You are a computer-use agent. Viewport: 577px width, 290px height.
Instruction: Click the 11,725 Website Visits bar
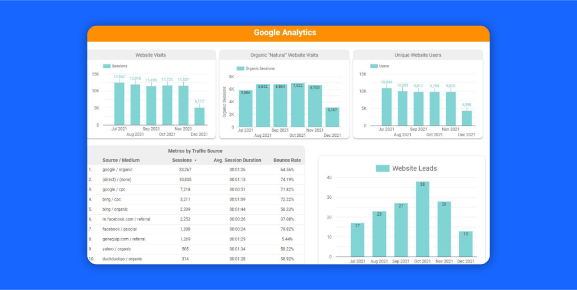(x=167, y=105)
